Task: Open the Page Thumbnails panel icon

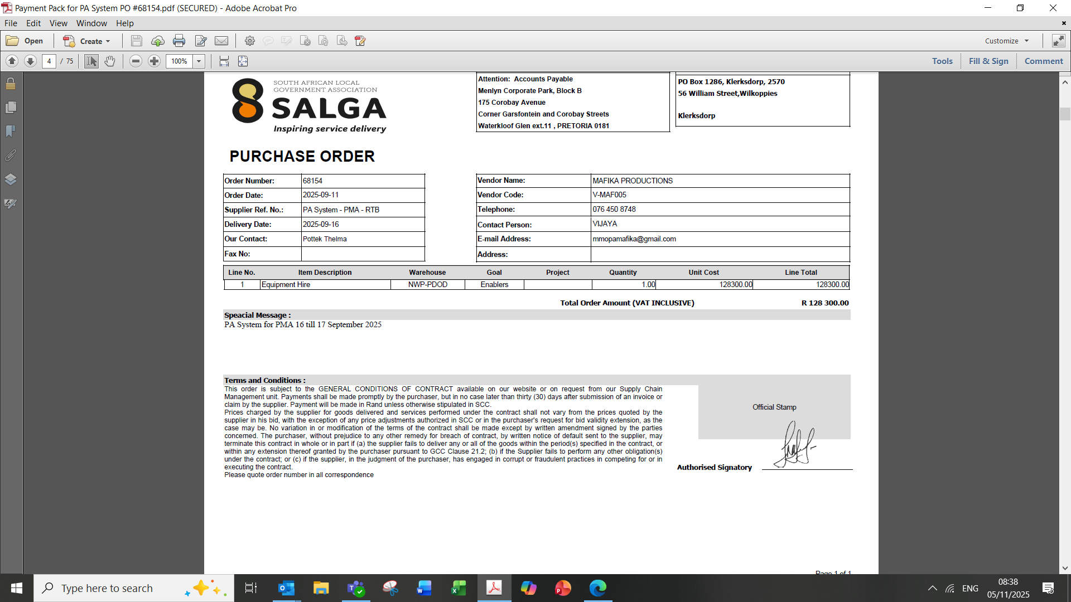Action: tap(11, 107)
